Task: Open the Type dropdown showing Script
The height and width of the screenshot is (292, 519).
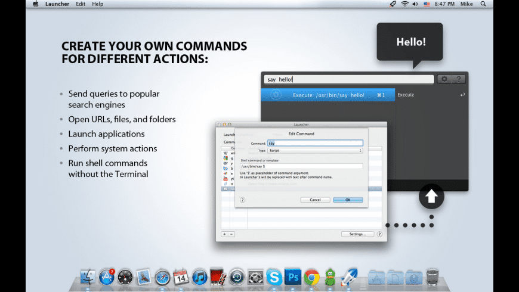Action: [x=315, y=150]
